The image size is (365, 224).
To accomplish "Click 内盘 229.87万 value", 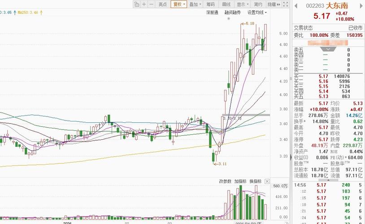I will pos(353,146).
